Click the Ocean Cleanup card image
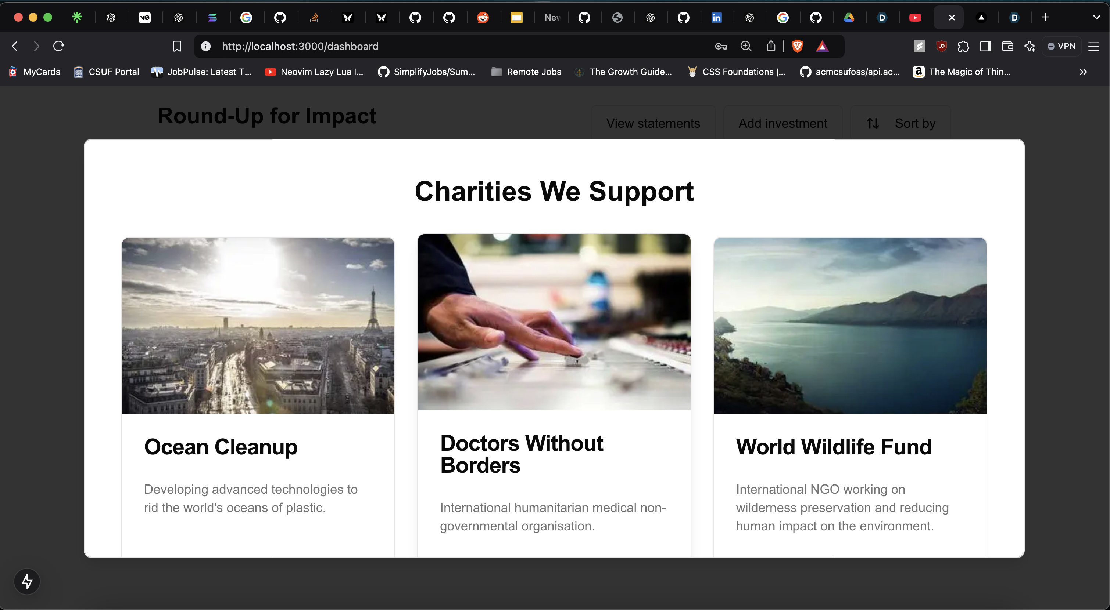Screen dimensions: 1110x610 (258, 326)
